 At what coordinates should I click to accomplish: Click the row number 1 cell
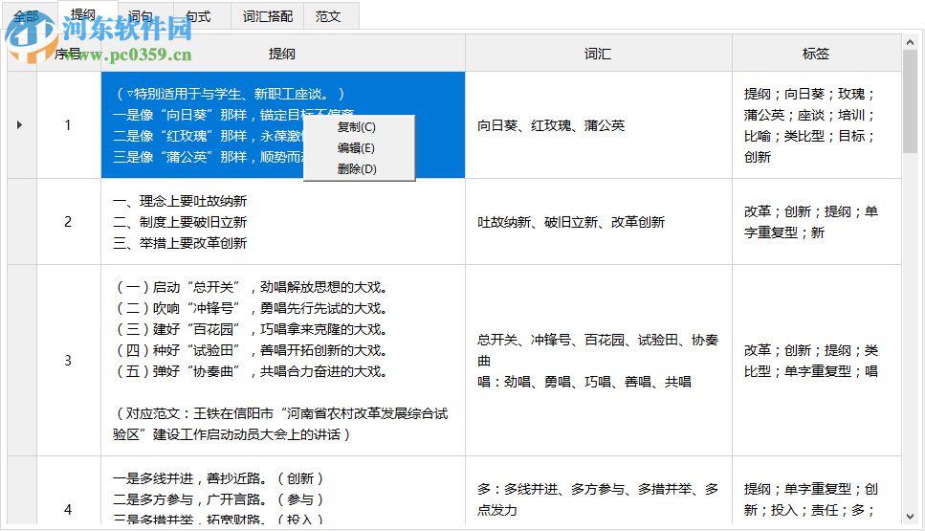pos(69,125)
